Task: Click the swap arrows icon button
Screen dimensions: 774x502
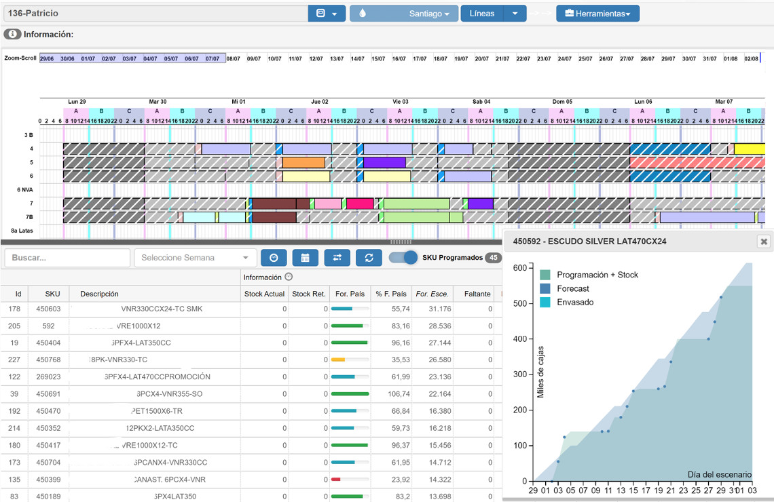Action: point(337,257)
